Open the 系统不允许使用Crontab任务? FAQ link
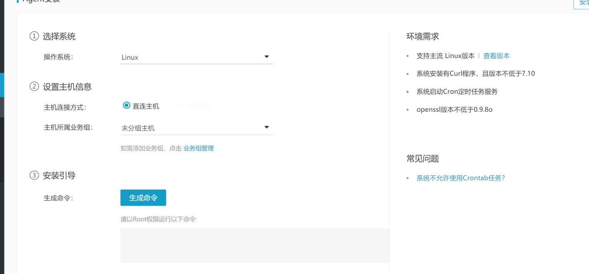The image size is (589, 274). 461,178
